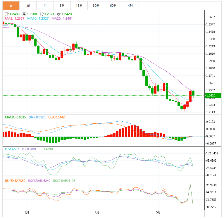Image resolution: width=224 pixels, height=219 pixels.
Task: Open the 4时 timeframe tab
Action: click(130, 6)
